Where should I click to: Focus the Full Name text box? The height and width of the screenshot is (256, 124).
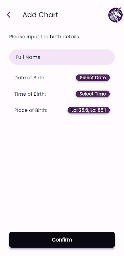click(62, 57)
